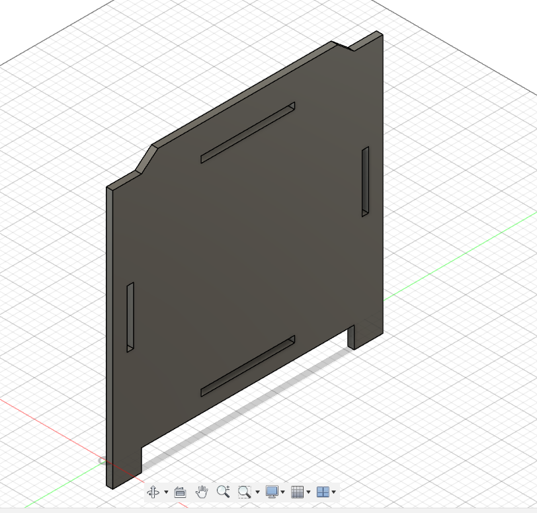
Task: Select the Zoom Window tool
Action: 245,492
